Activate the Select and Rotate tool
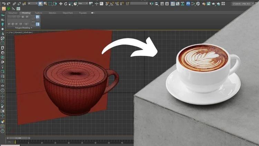259x146 pixels. coord(66,3)
